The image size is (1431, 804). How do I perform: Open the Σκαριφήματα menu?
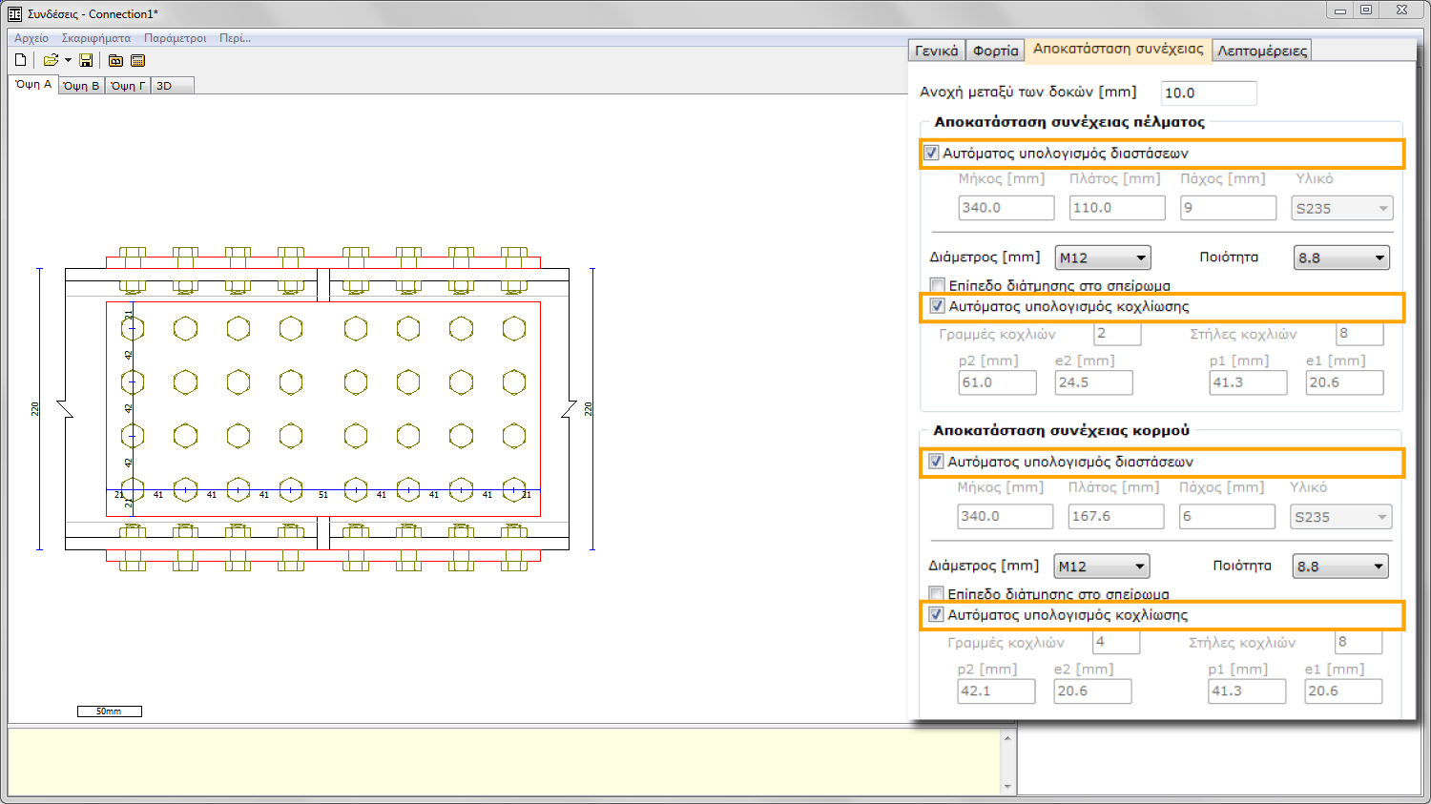tap(95, 38)
